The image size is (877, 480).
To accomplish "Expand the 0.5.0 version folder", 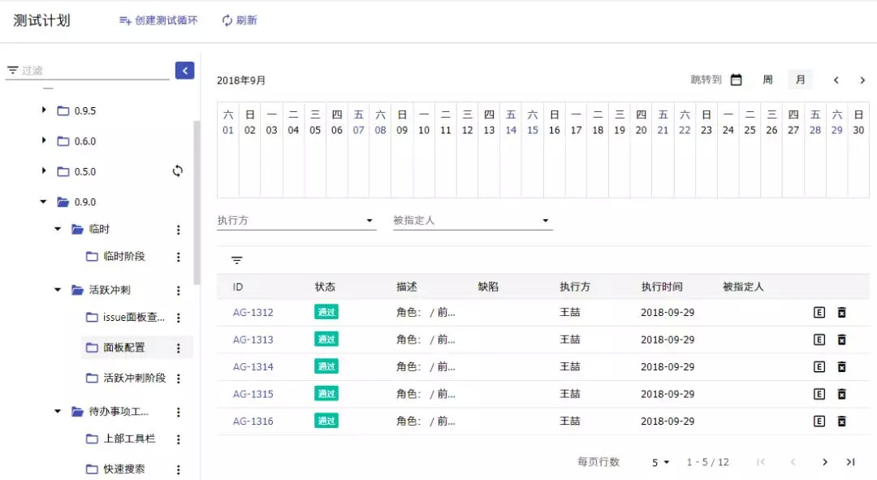I will [x=44, y=171].
